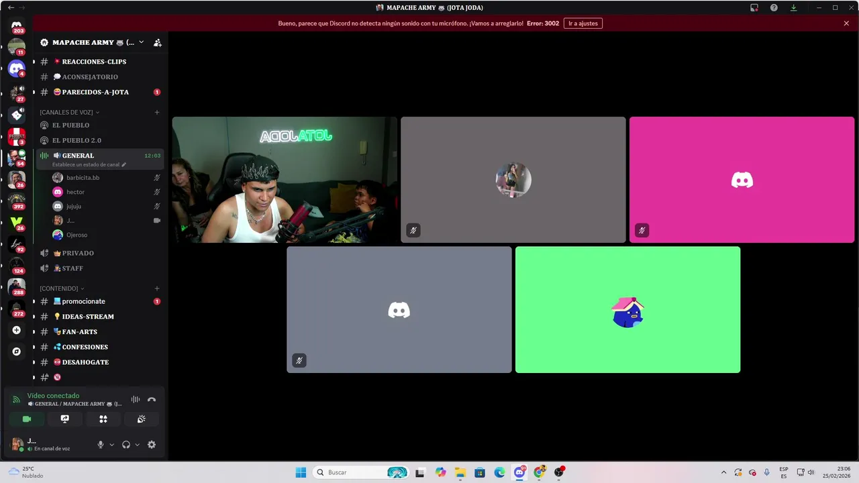Open the activities shapes button
This screenshot has width=859, height=483.
[103, 419]
